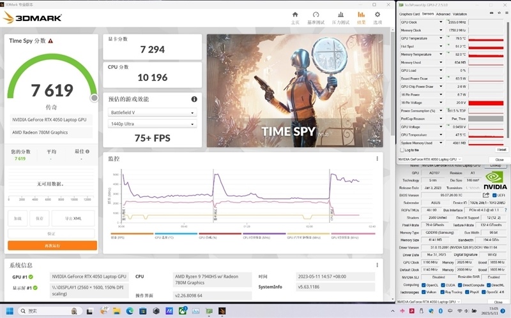Click info icon next to 最佳 label
511x318 pixels.
coord(88,152)
